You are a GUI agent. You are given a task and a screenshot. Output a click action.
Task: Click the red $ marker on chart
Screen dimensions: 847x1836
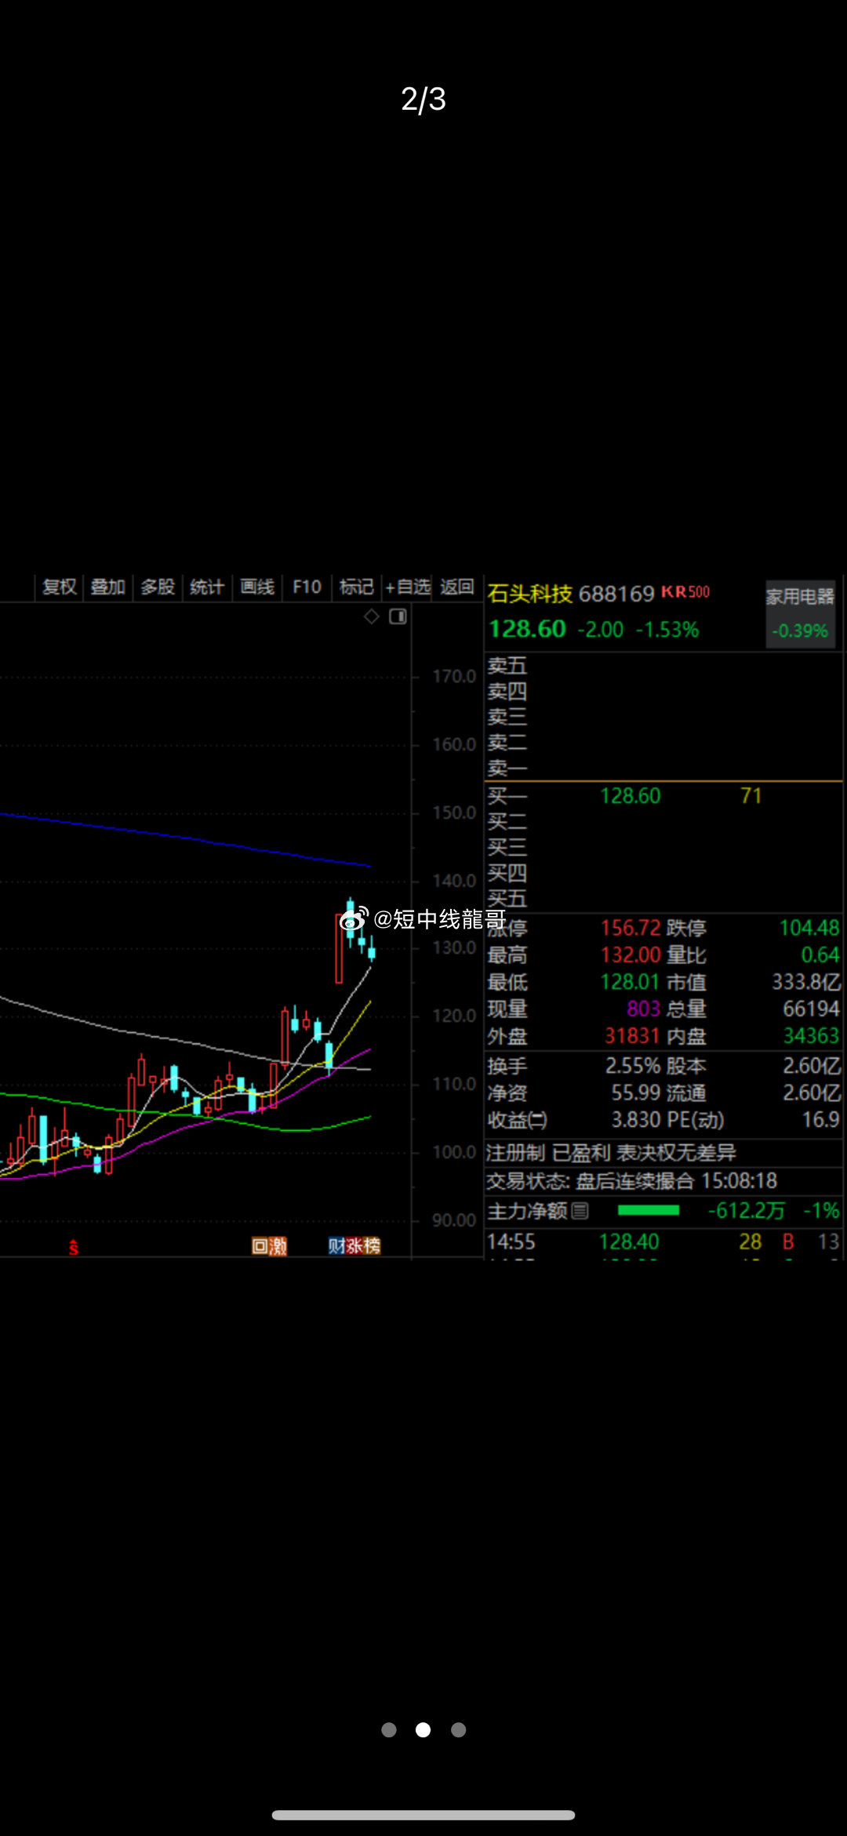tap(74, 1247)
